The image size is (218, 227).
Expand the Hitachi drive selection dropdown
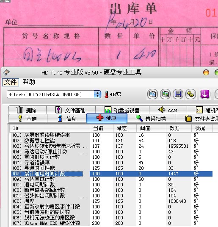97,94
